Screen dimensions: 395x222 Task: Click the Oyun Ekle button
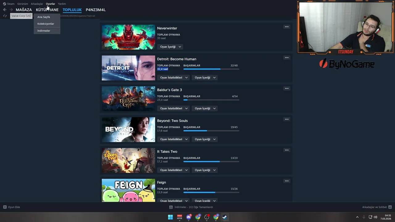click(12, 207)
